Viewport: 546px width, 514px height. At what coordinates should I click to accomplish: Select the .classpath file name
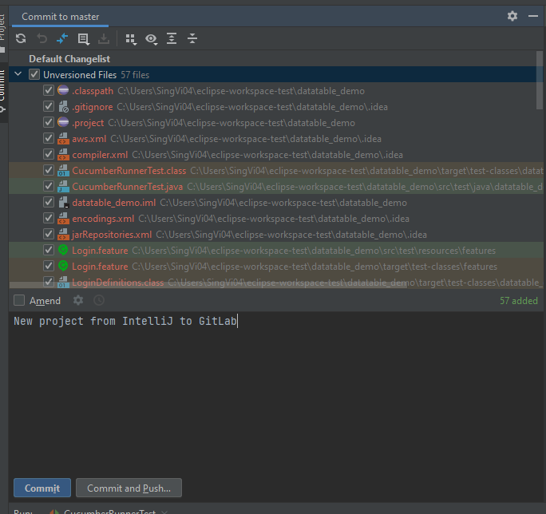click(x=93, y=91)
